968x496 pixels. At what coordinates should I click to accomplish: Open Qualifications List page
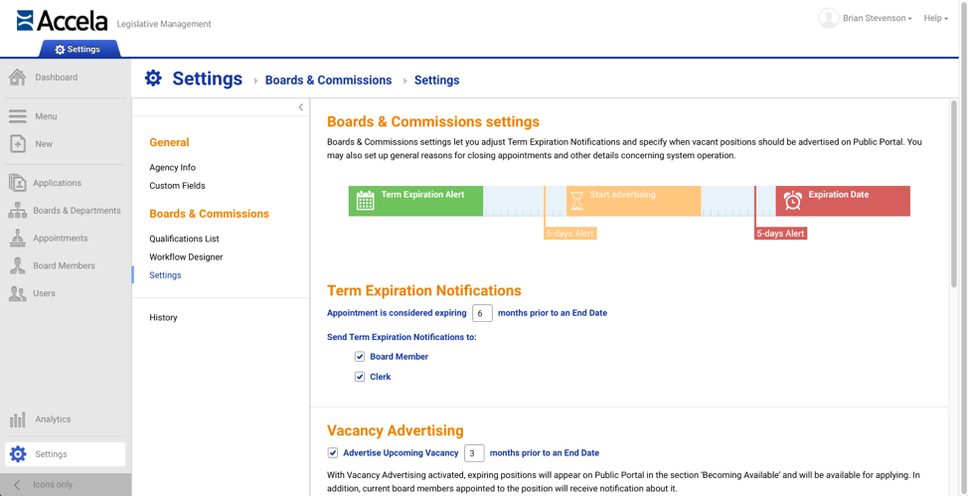pyautogui.click(x=184, y=239)
